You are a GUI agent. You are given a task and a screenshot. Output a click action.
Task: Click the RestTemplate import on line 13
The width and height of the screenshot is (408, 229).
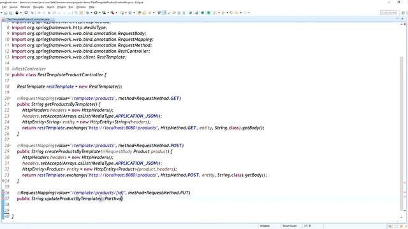pos(69,57)
